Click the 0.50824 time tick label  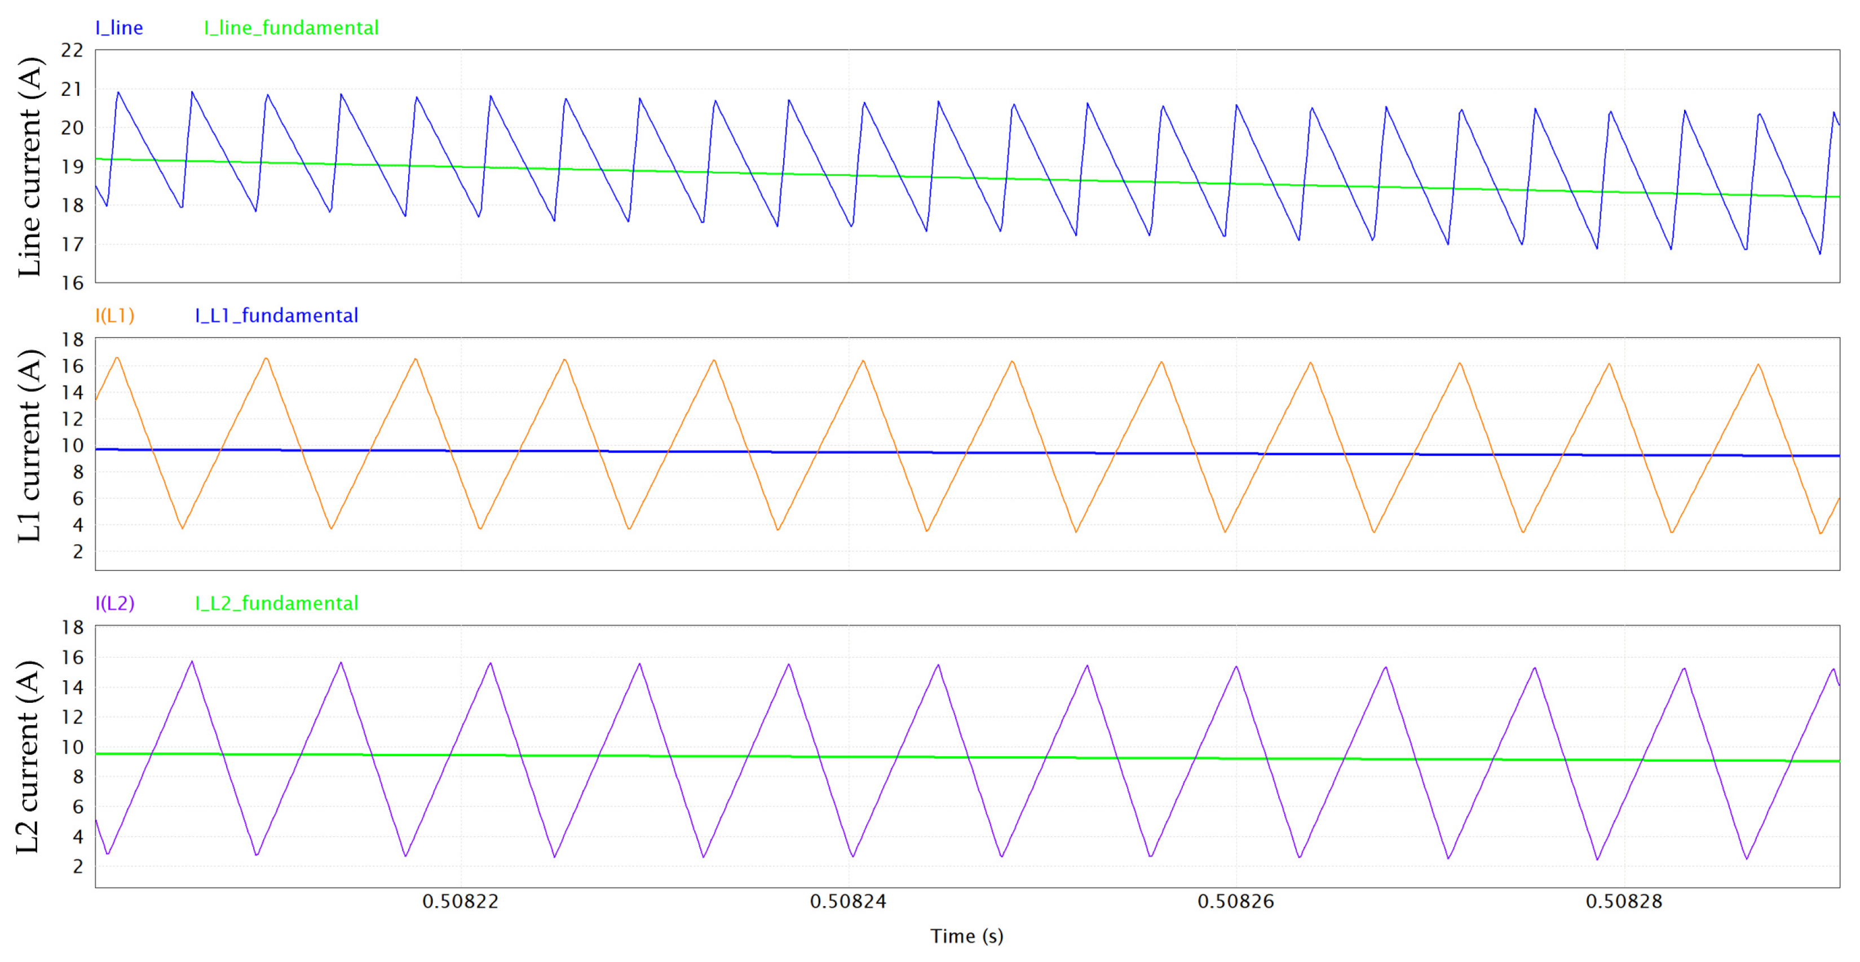point(848,901)
